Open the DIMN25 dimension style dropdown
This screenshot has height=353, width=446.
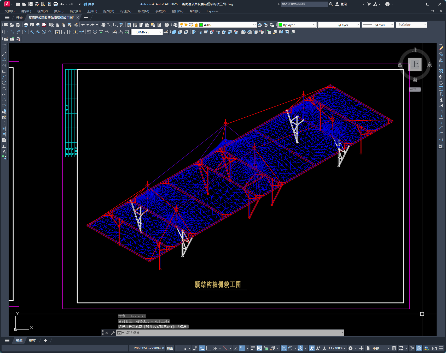click(160, 32)
